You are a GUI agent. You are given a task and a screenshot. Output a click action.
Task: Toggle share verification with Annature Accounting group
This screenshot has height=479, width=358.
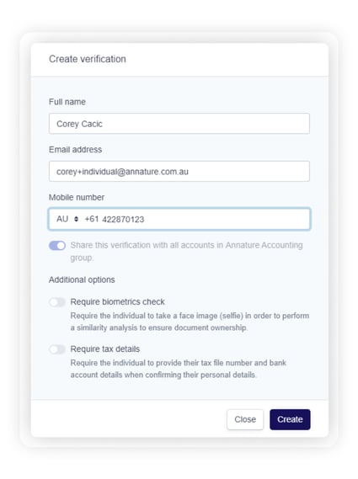click(57, 246)
